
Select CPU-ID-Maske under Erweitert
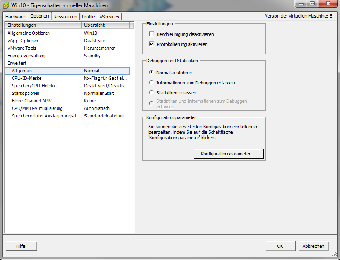[x=26, y=78]
